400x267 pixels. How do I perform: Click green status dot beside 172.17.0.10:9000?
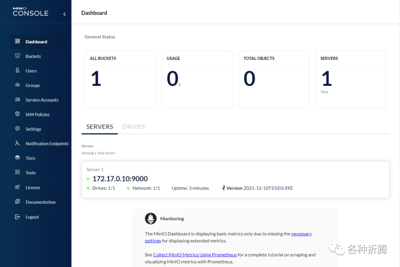pos(88,179)
